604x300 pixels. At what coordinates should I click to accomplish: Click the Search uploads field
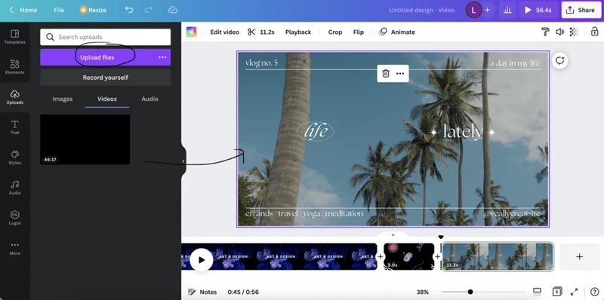(106, 37)
